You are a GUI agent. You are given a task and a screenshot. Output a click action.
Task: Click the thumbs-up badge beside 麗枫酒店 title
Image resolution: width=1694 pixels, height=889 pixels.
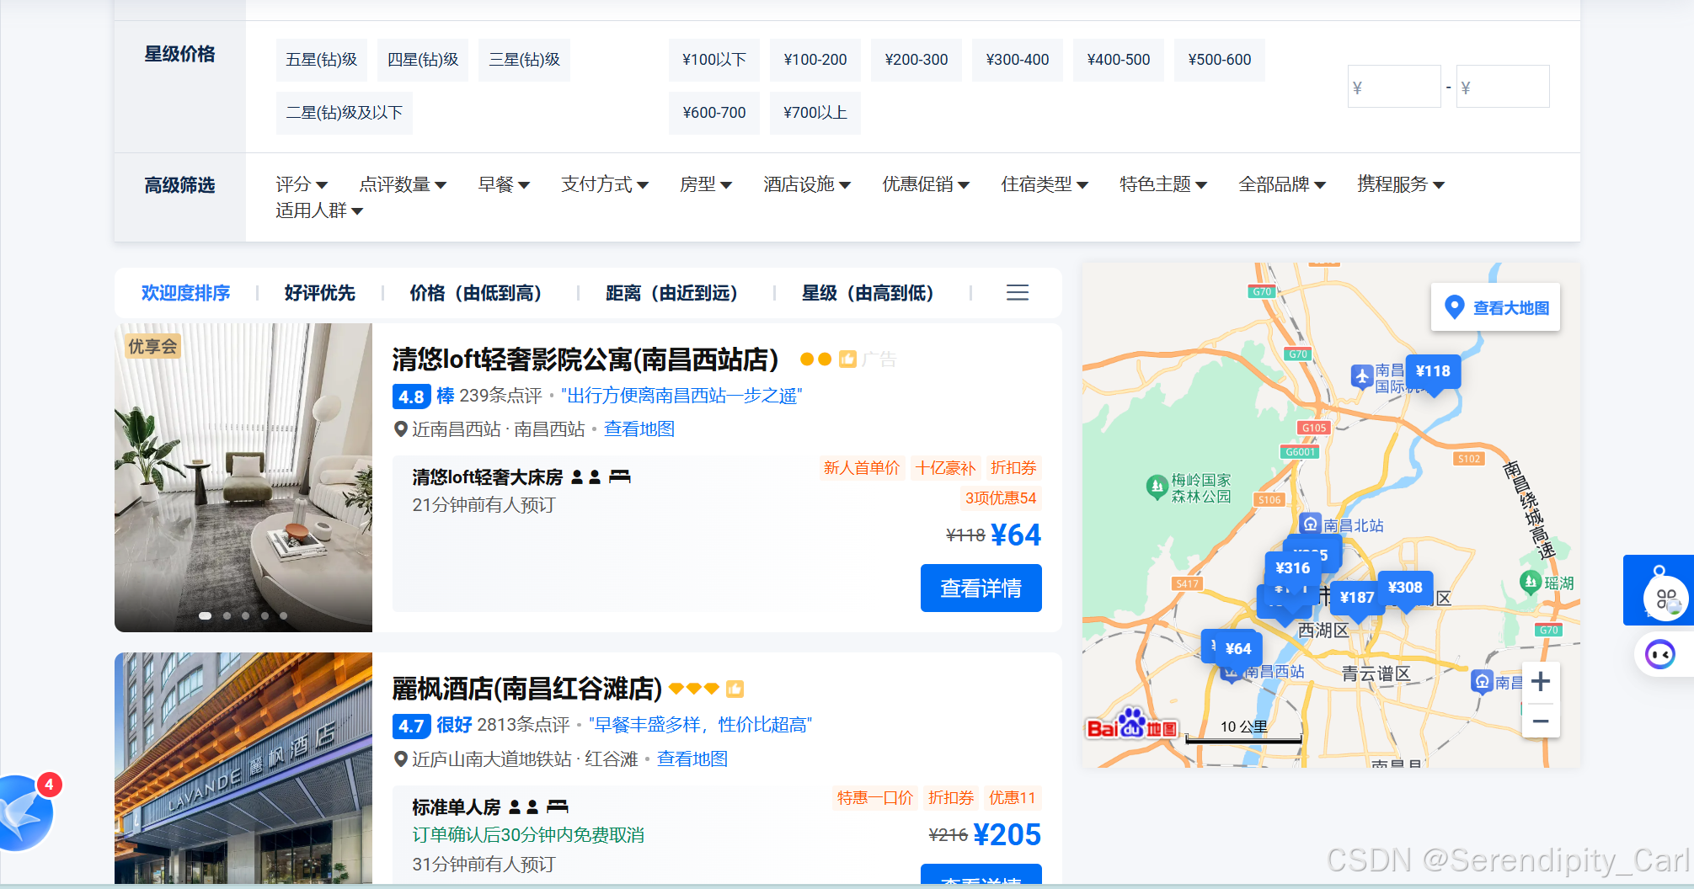point(735,689)
